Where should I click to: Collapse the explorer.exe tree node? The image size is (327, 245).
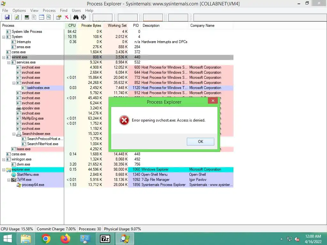[4, 170]
